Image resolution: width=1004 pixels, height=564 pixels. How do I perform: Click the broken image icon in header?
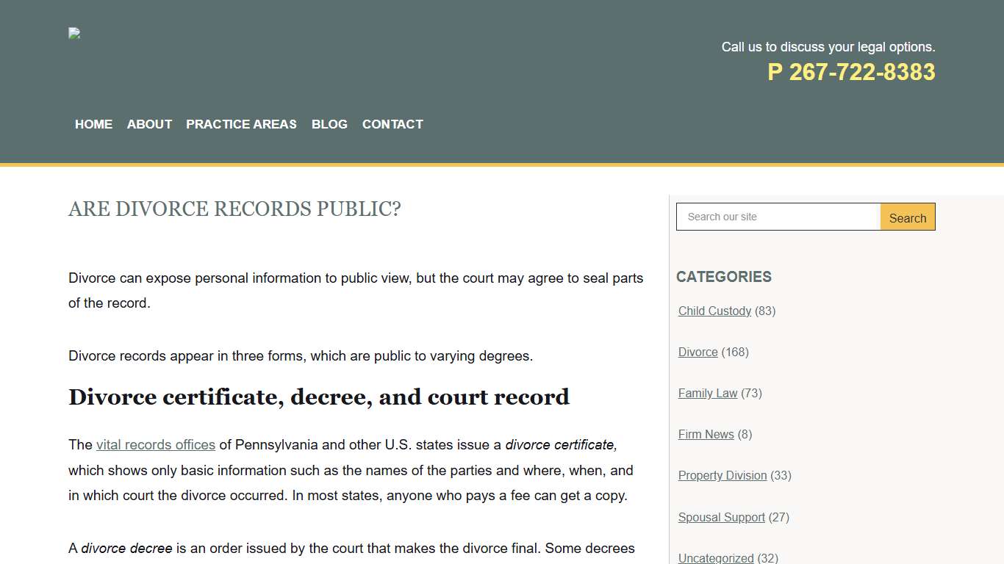pos(73,33)
